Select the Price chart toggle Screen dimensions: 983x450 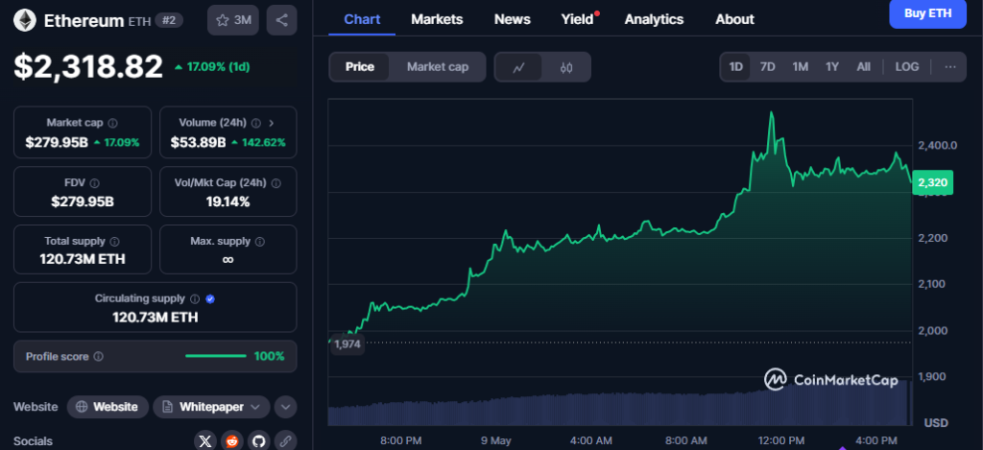pos(360,67)
